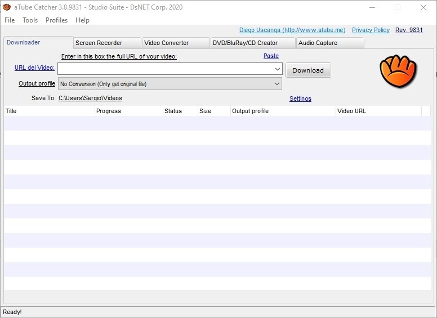Expand the URL history dropdown arrow
The image size is (437, 318).
pyautogui.click(x=277, y=69)
